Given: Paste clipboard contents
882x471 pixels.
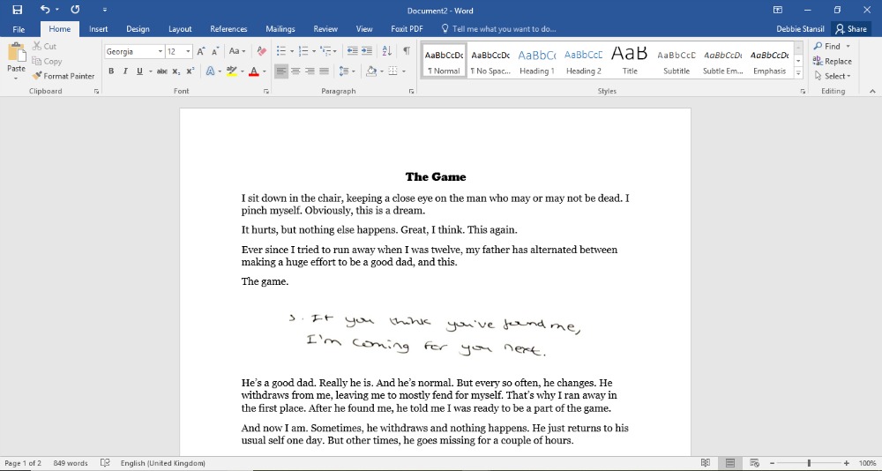Looking at the screenshot, I should pyautogui.click(x=16, y=61).
